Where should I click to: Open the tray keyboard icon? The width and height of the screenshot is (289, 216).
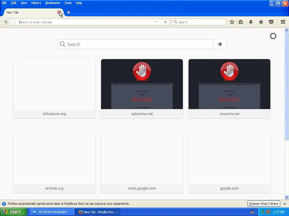click(x=252, y=212)
